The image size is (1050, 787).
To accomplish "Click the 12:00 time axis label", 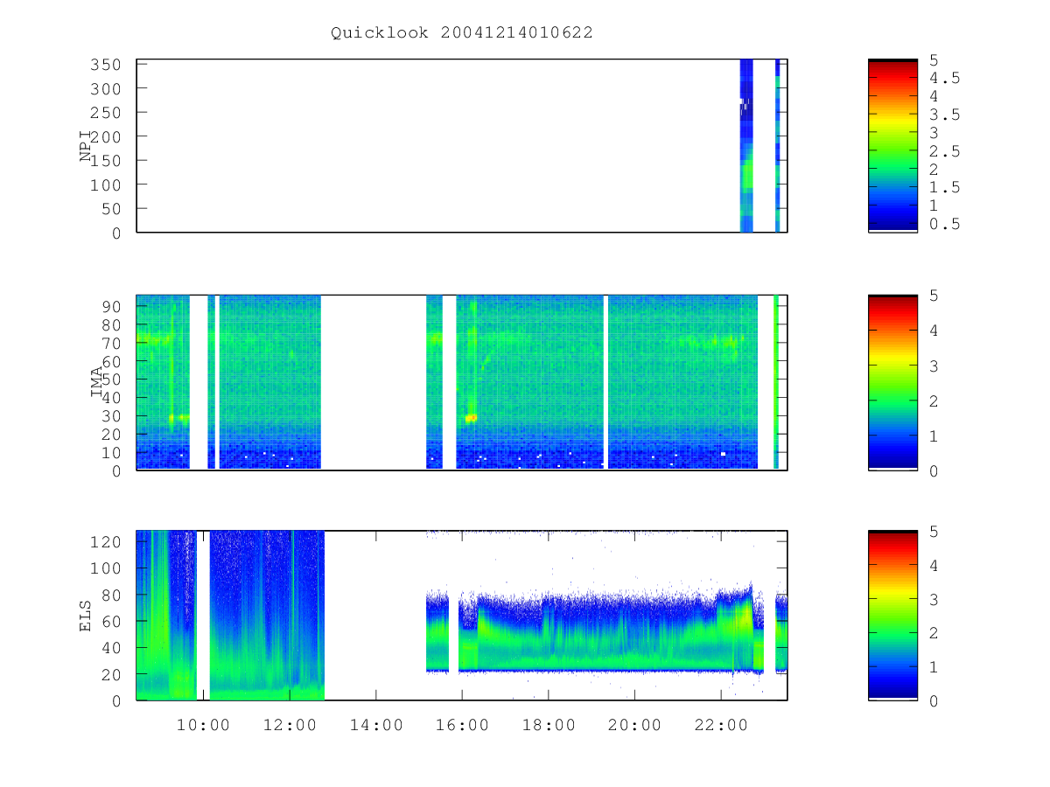I will [290, 725].
